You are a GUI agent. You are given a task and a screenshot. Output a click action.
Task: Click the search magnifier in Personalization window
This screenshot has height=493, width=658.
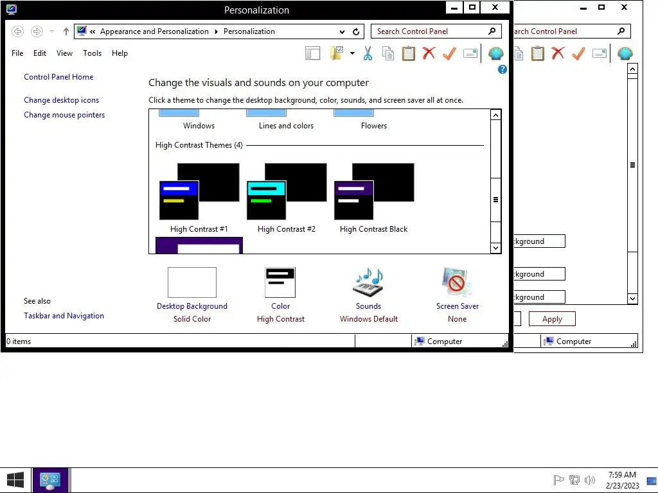click(492, 31)
